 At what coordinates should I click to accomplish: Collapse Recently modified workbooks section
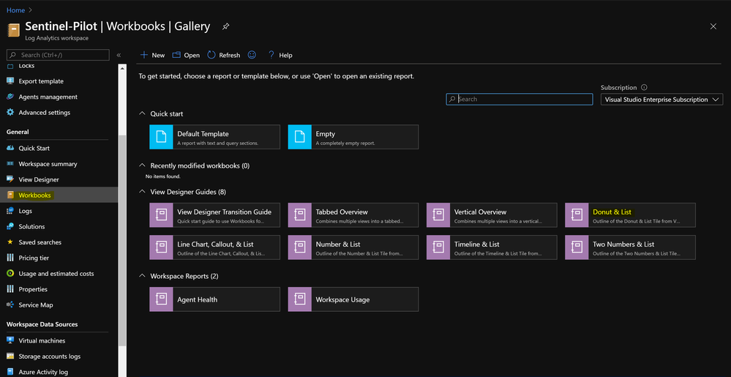pos(142,165)
